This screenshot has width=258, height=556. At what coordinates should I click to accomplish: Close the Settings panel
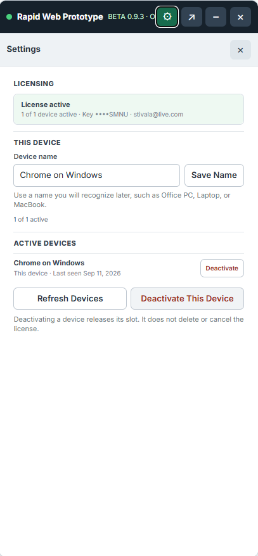(240, 49)
